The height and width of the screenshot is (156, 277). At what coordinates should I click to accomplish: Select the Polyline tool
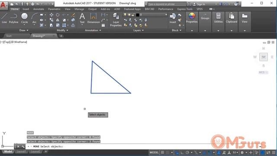tap(13, 18)
